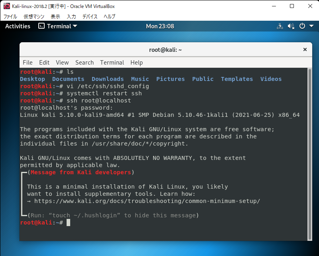Click the 'the exact distribution terms' line
The height and width of the screenshot is (256, 319).
pos(138,136)
